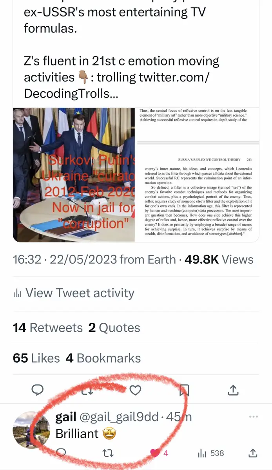Retweet gail's Brilliant reply

click(108, 453)
